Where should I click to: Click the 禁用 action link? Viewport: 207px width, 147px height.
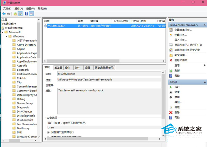(x=177, y=97)
